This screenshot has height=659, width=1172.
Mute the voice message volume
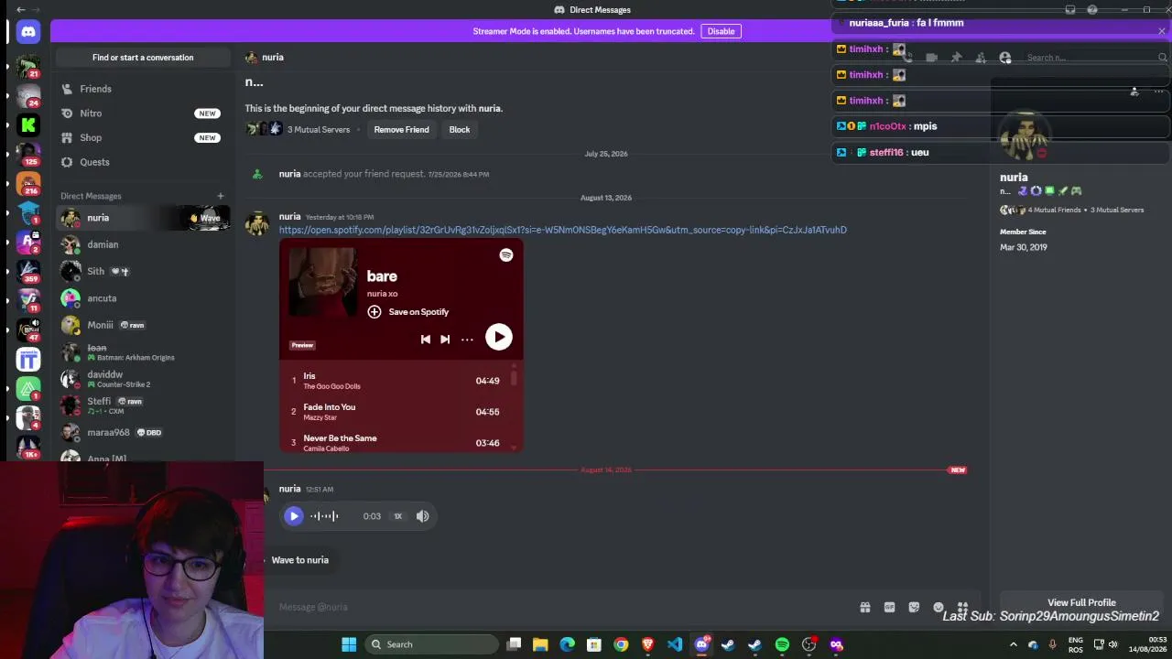[x=423, y=516]
